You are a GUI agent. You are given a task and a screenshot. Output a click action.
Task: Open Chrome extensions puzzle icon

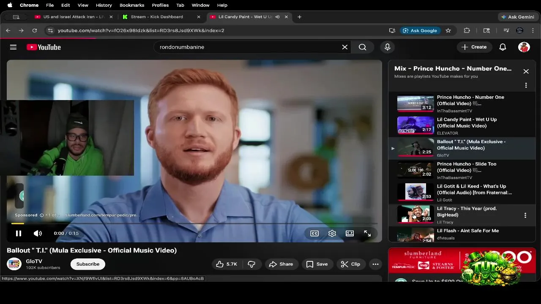[467, 30]
